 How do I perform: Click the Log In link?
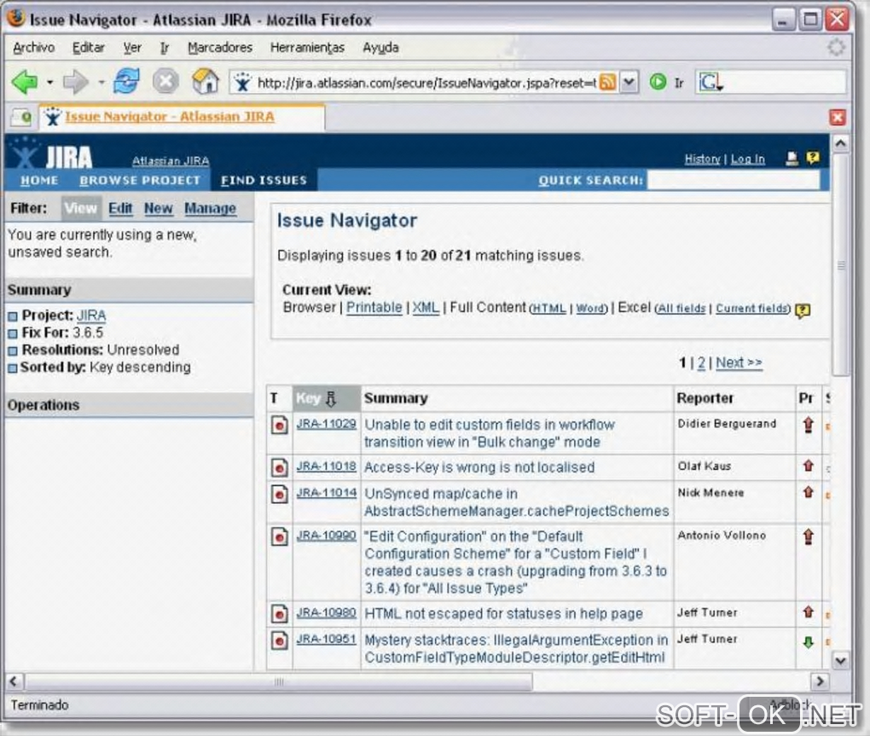point(747,159)
